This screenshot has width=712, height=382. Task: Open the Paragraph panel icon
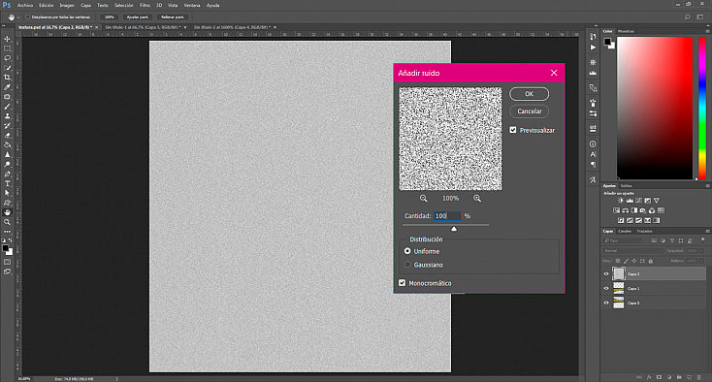(x=593, y=164)
